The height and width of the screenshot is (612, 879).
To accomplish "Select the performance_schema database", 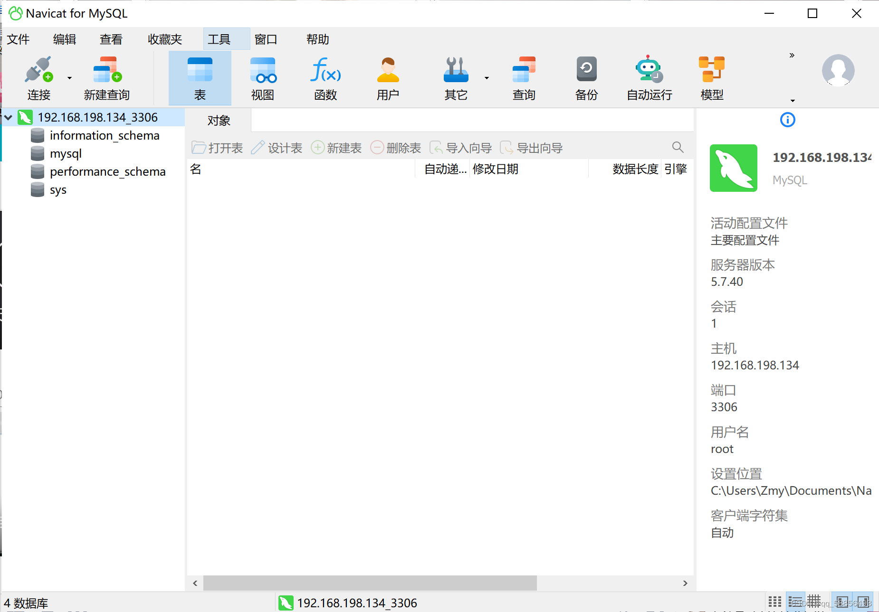I will pyautogui.click(x=108, y=172).
